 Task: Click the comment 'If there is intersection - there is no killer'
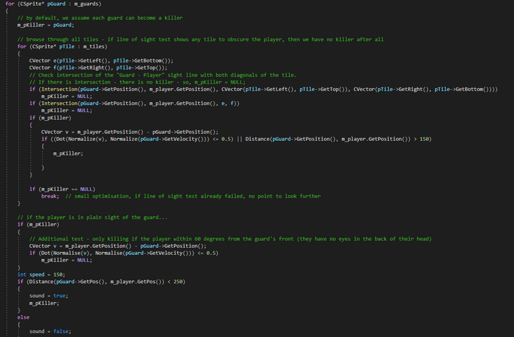138,82
